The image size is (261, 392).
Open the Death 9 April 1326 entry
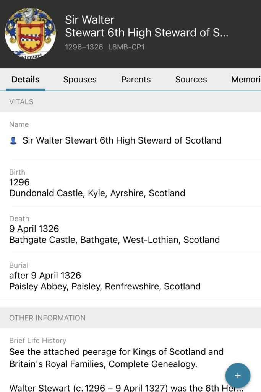[34, 229]
